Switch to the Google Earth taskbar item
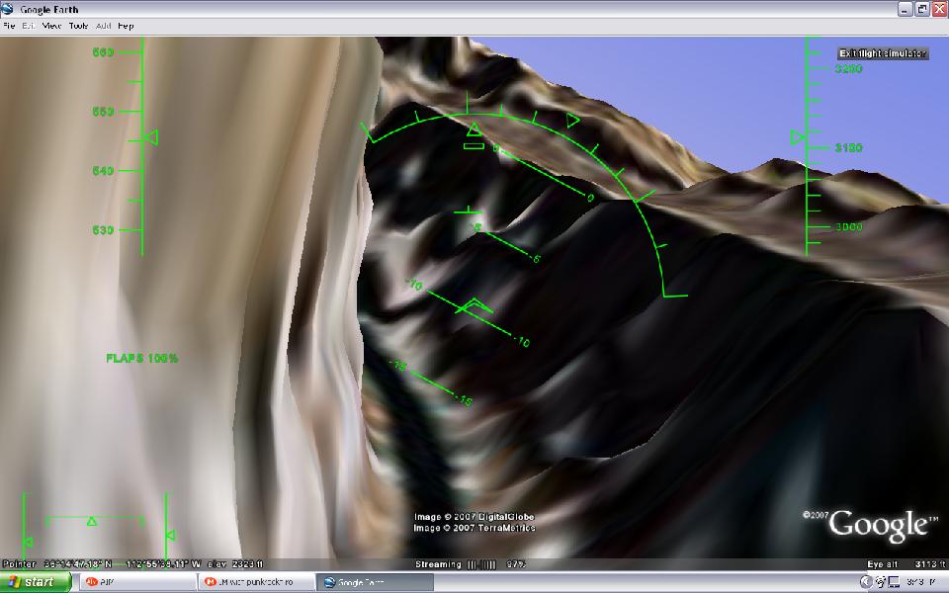This screenshot has width=949, height=593. [375, 582]
